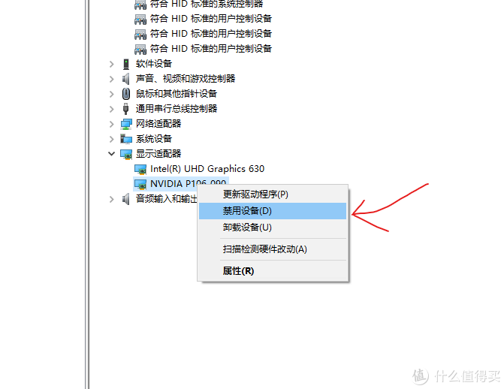Click the 声音、视频和游戏控制器 speaker icon
504x389 pixels.
125,79
